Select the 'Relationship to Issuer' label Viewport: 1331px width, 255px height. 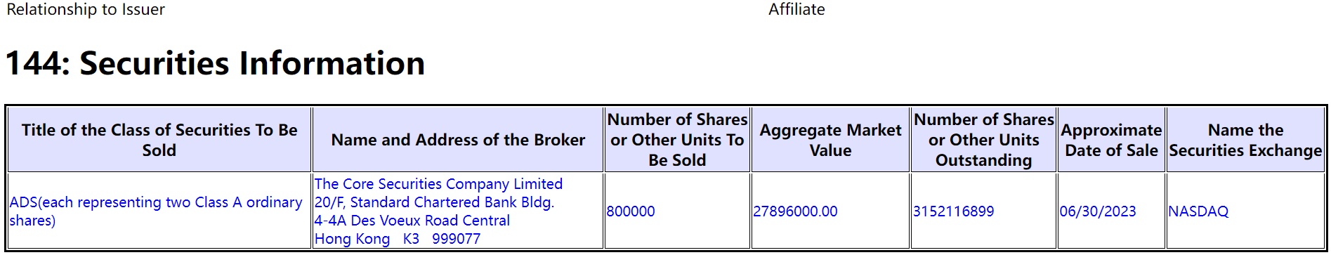(x=86, y=9)
